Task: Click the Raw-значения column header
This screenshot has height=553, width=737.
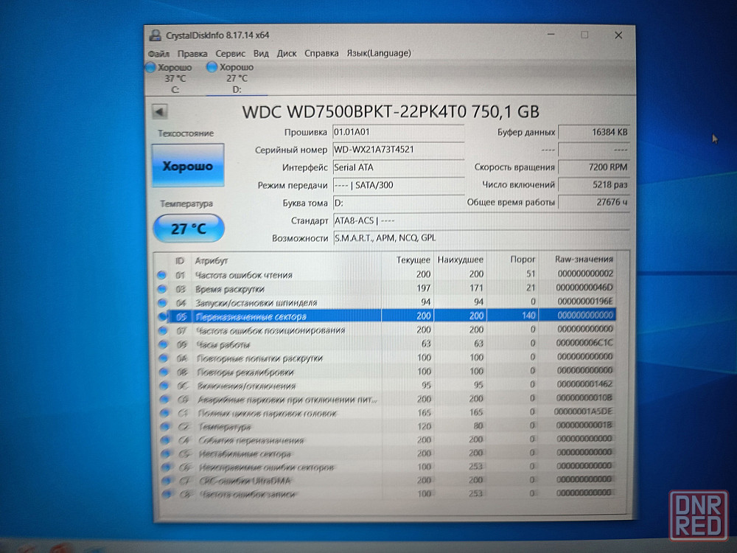Action: point(584,259)
